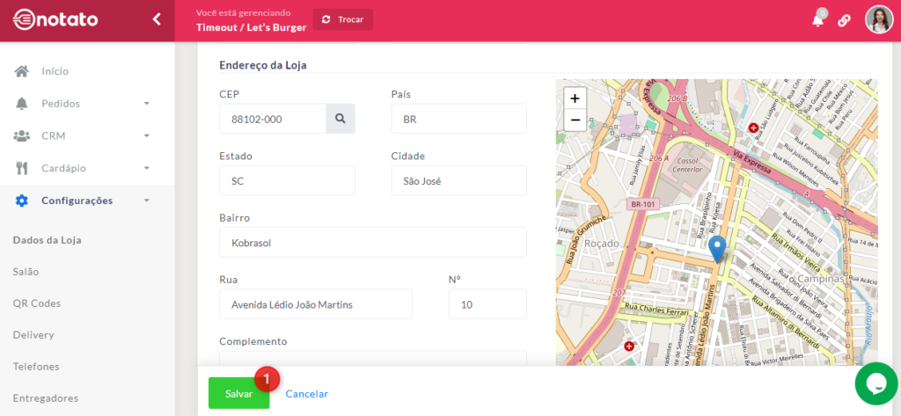The height and width of the screenshot is (416, 901).
Task: Click the link chain icon in header
Action: coord(844,20)
